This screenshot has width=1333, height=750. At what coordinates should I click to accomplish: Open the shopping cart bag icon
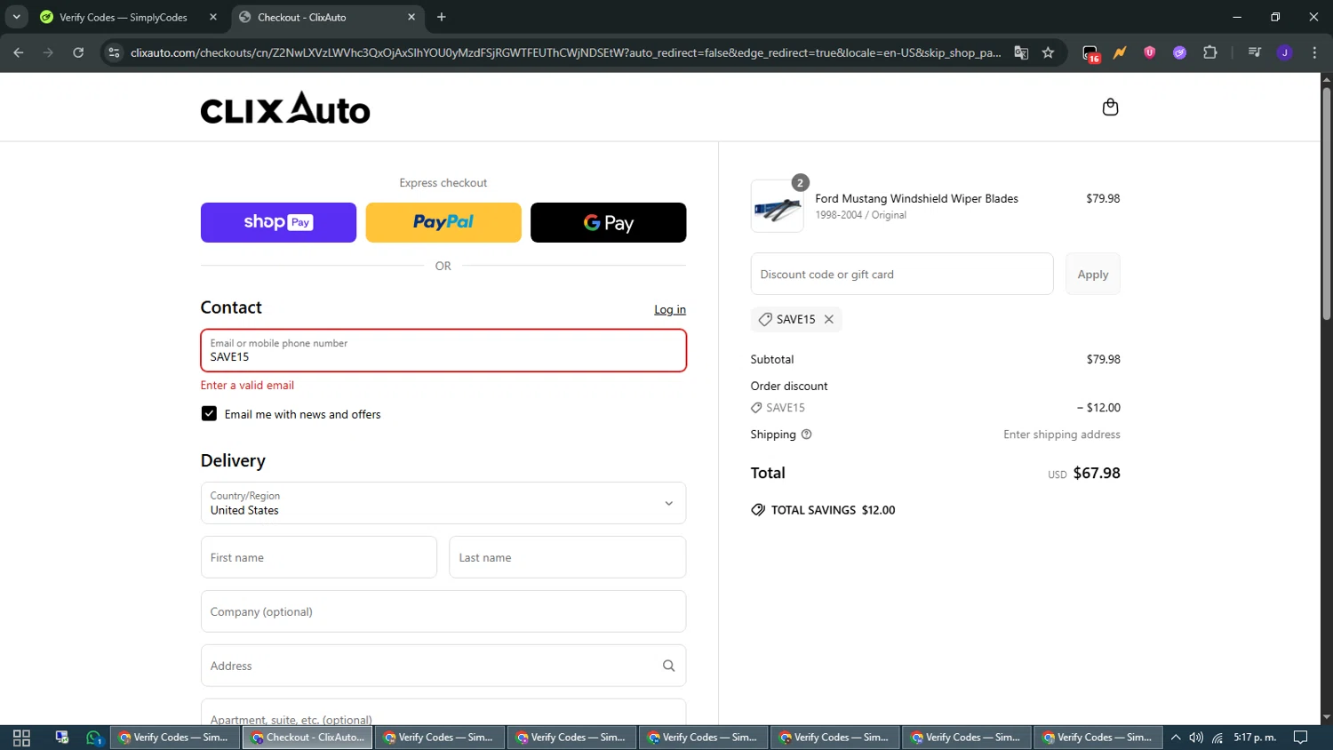point(1110,108)
